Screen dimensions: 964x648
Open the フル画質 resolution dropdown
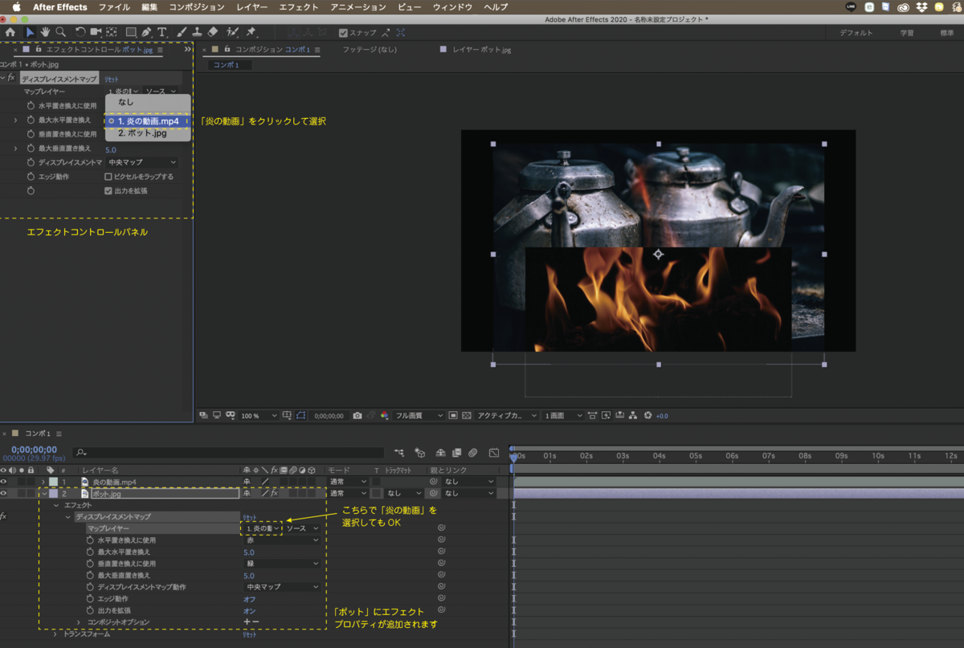419,416
